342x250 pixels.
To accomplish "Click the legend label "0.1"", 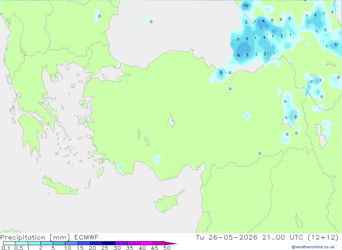I will [6, 248].
